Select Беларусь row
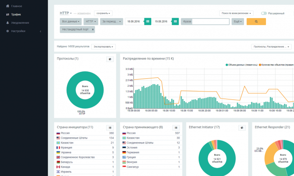This screenshot has width=294, height=176. coord(85,162)
